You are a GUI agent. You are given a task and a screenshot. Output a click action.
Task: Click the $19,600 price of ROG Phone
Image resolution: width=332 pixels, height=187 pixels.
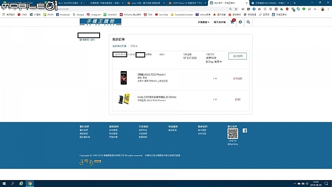[237, 78]
